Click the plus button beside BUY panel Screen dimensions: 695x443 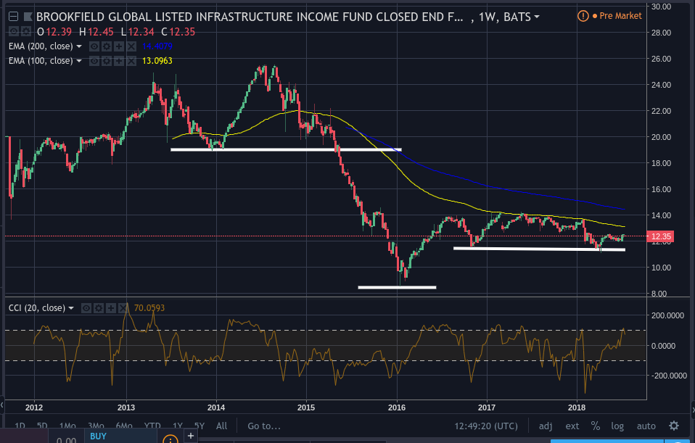[191, 436]
